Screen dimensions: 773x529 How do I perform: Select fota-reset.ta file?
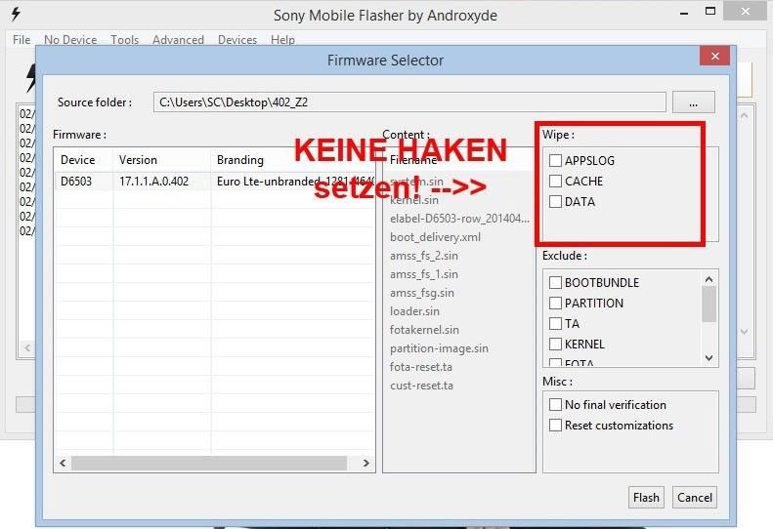pos(421,367)
